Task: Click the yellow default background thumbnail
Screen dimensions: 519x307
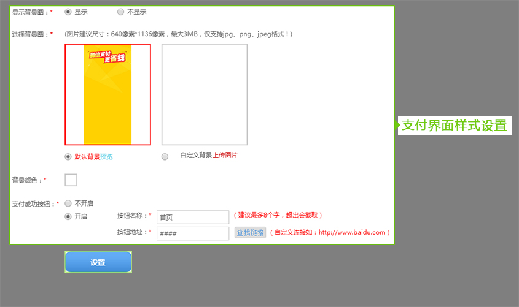Action: 107,94
